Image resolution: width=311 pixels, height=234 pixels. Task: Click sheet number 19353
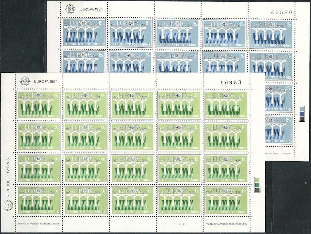[x=231, y=83]
